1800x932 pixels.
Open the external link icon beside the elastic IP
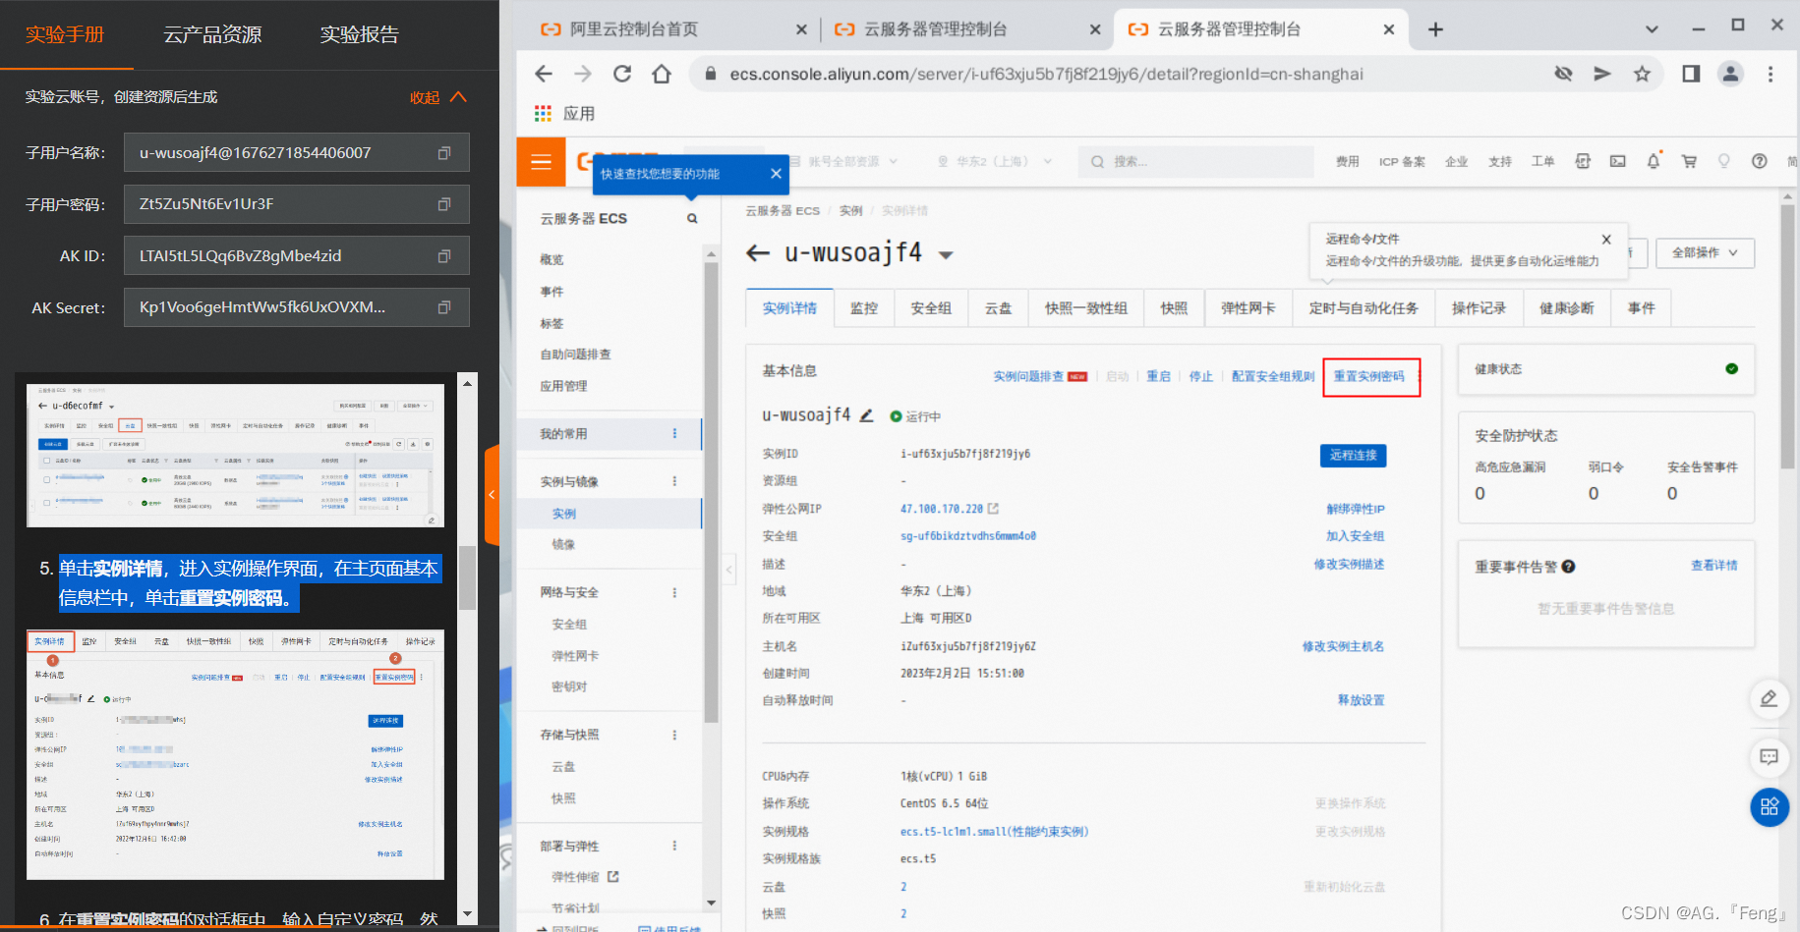tap(994, 509)
